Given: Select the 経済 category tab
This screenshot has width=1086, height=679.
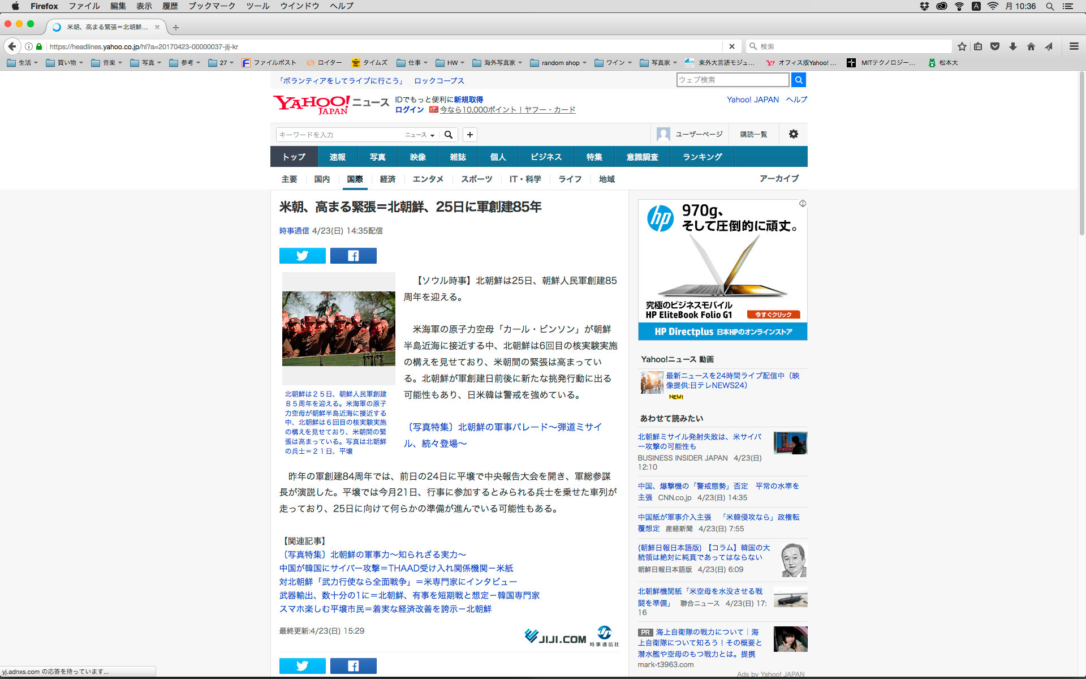Looking at the screenshot, I should pos(387,179).
